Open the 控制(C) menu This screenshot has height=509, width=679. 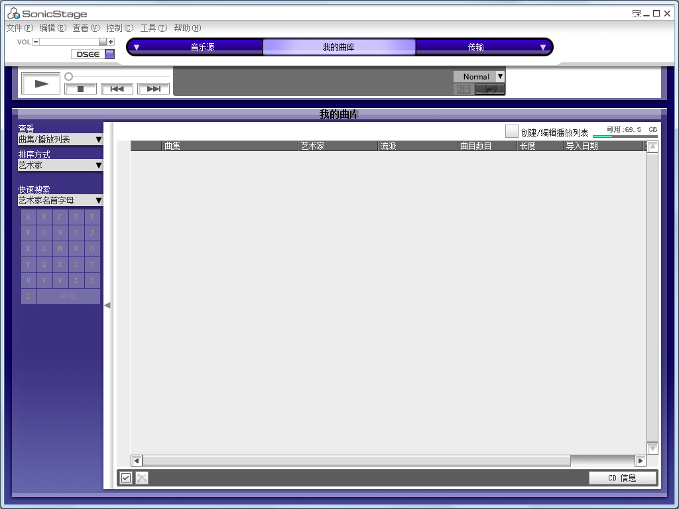(x=120, y=28)
